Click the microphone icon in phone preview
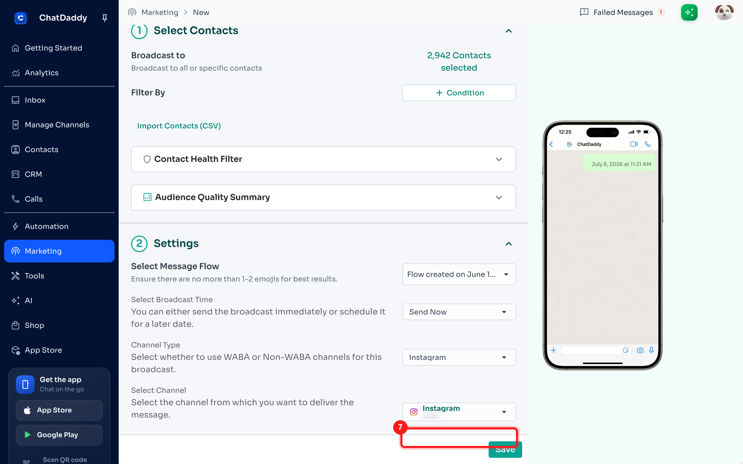The height and width of the screenshot is (464, 743). tap(651, 350)
